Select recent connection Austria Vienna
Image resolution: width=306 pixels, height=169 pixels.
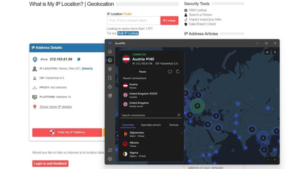pyautogui.click(x=151, y=86)
